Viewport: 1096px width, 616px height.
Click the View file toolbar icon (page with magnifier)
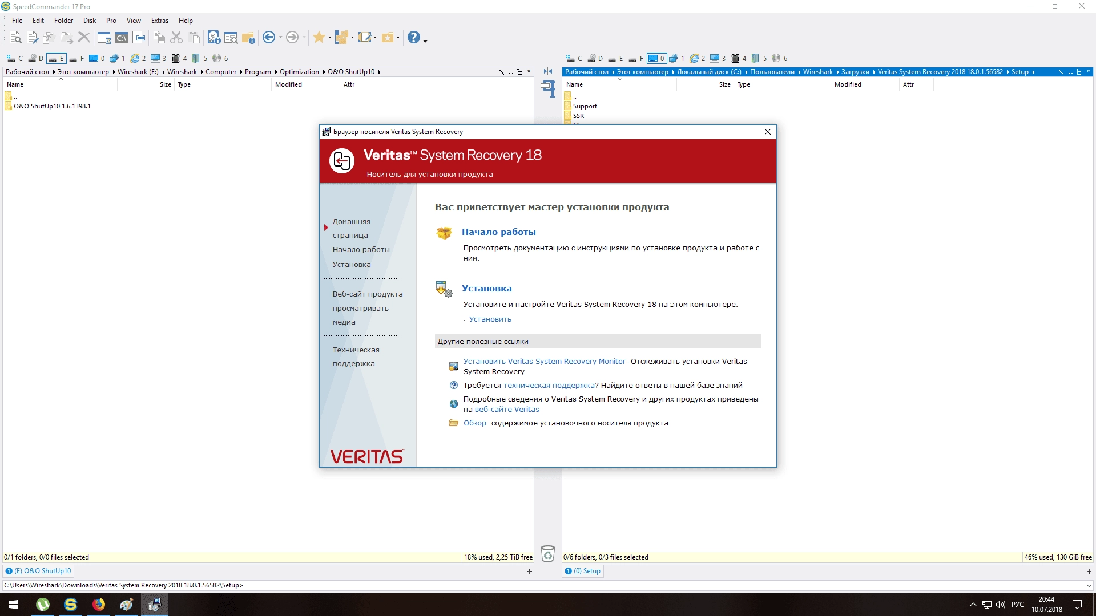15,38
